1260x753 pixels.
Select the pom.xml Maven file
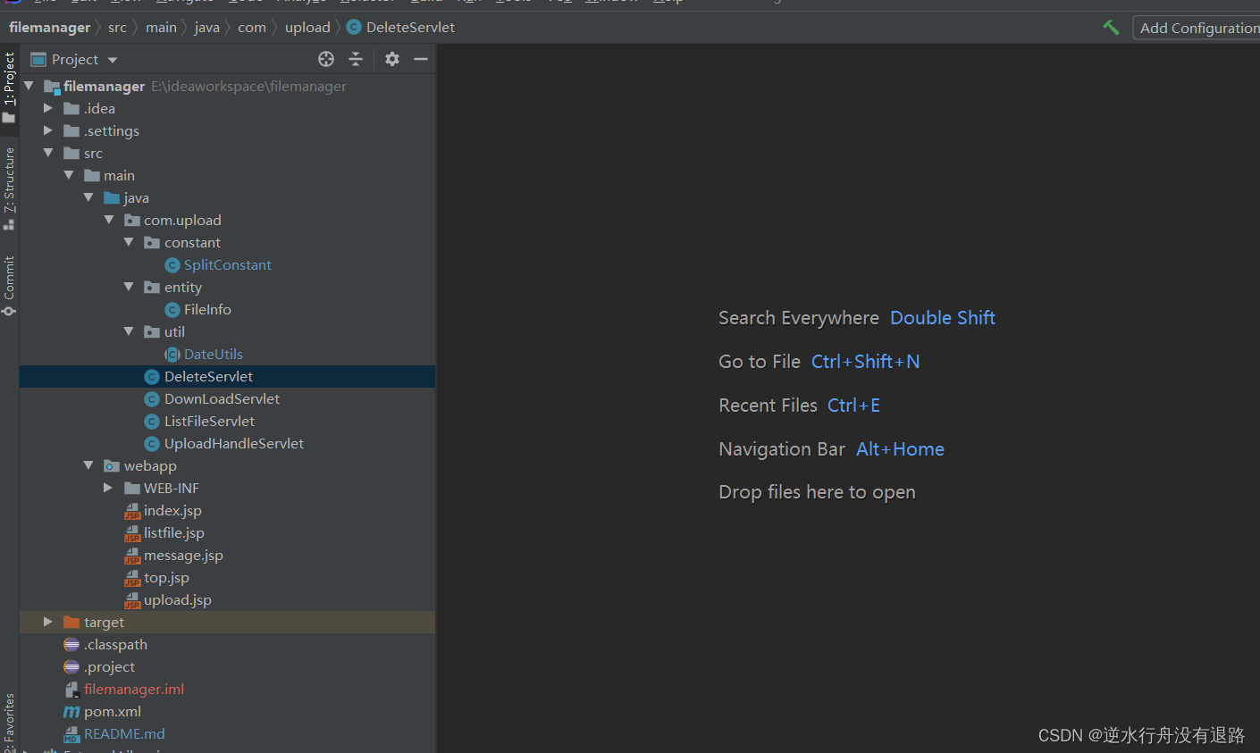coord(112,712)
